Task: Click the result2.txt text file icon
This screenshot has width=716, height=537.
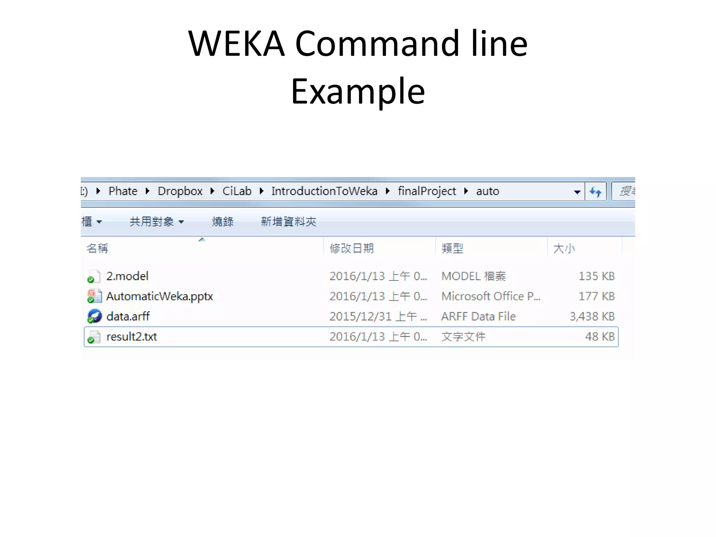Action: [94, 337]
